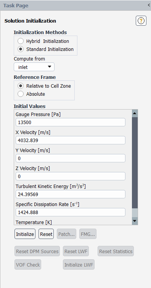Select Standard Initialization radio button

(x=21, y=49)
